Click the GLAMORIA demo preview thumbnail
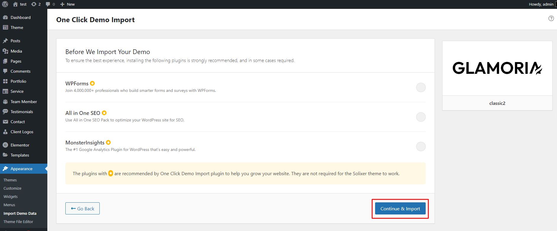 (497, 68)
